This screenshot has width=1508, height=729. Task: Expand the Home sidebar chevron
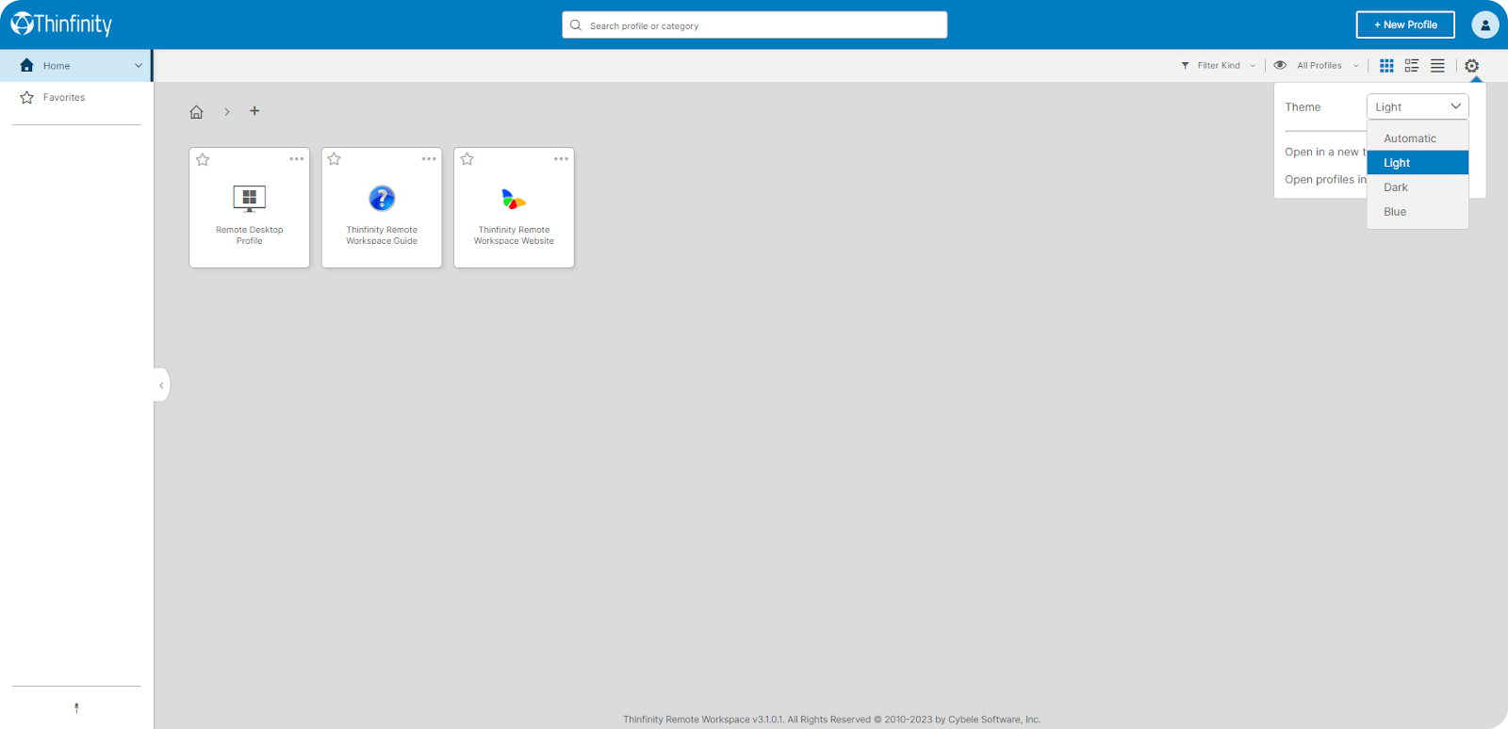pyautogui.click(x=139, y=66)
